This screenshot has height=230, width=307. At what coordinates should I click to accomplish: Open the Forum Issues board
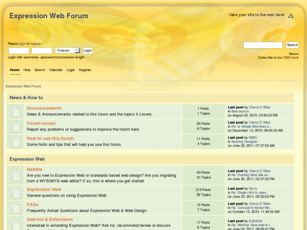pos(41,123)
